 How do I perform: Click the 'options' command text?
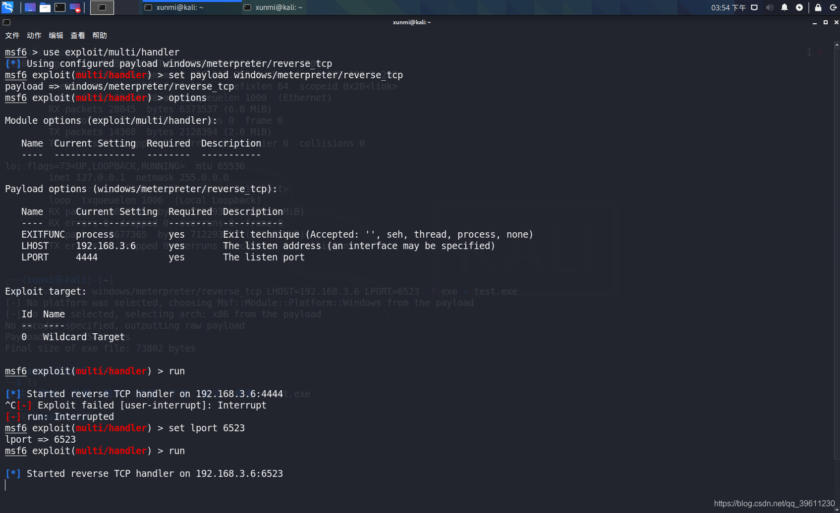click(187, 98)
